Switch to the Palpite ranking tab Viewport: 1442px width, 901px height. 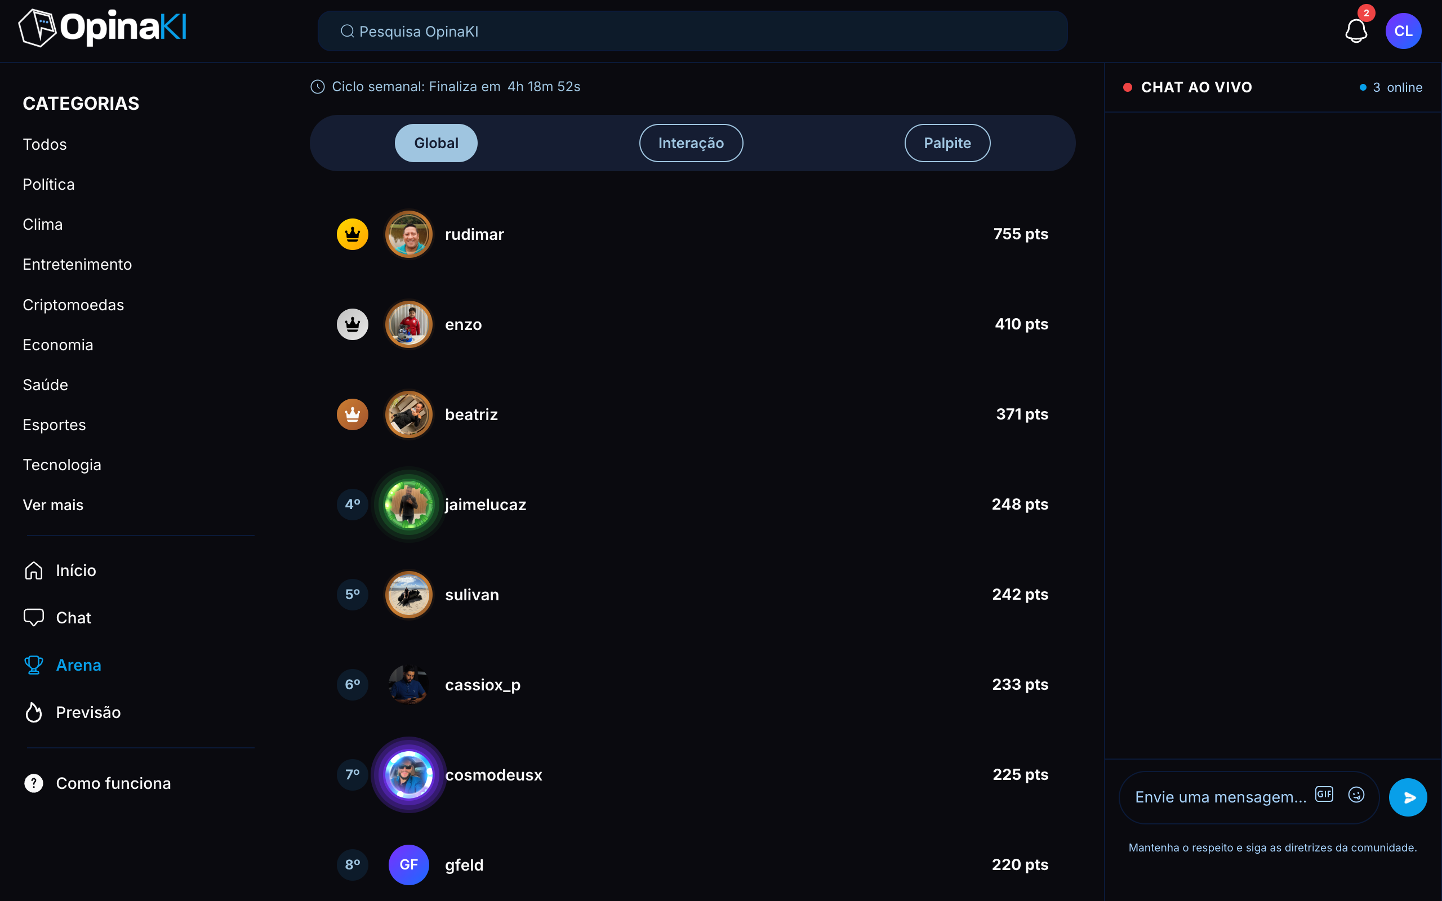[947, 143]
